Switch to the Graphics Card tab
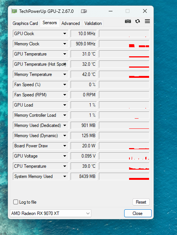Screen dimensions: 177x235 pyautogui.click(x=25, y=23)
